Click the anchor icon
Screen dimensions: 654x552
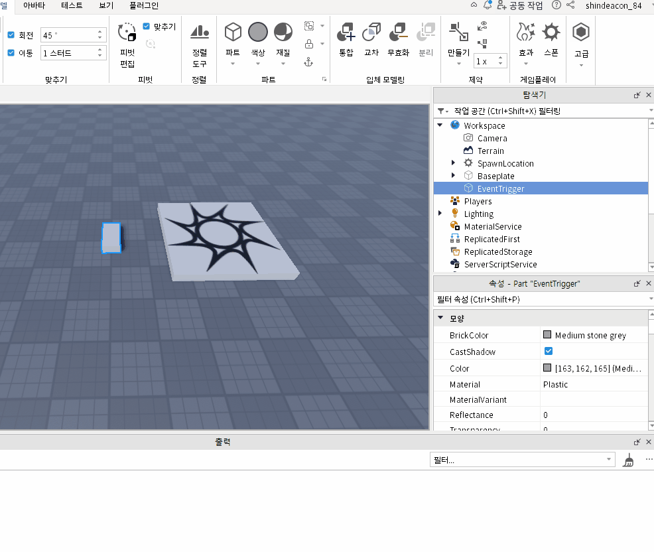click(308, 62)
